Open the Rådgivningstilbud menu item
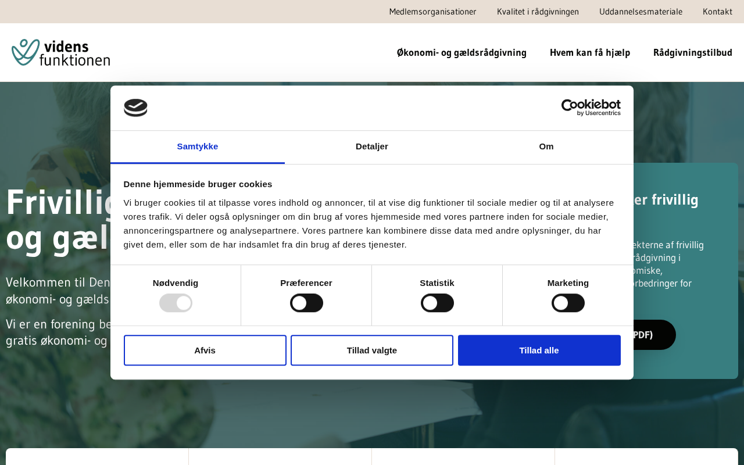The height and width of the screenshot is (465, 744). click(x=693, y=52)
